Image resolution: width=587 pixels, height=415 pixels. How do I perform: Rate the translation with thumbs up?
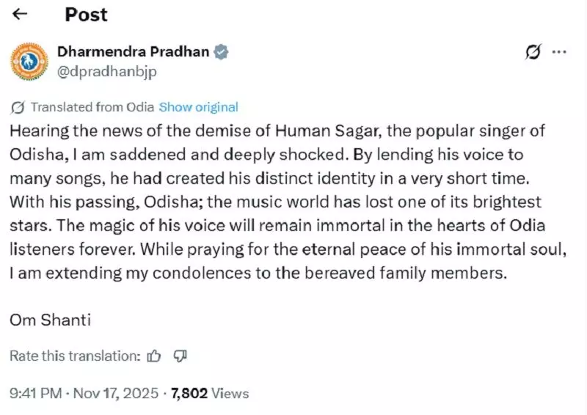tap(154, 356)
